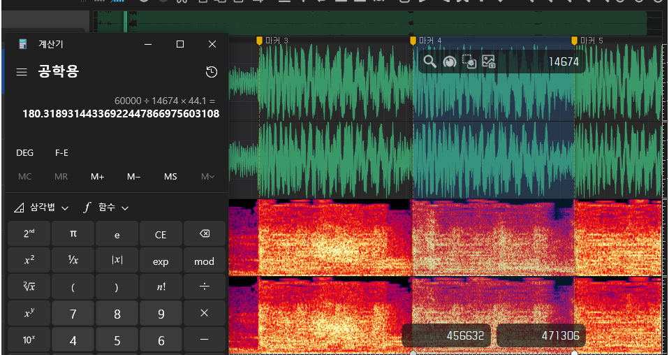The image size is (669, 355).
Task: Click the MR memory recall button
Action: pos(61,176)
